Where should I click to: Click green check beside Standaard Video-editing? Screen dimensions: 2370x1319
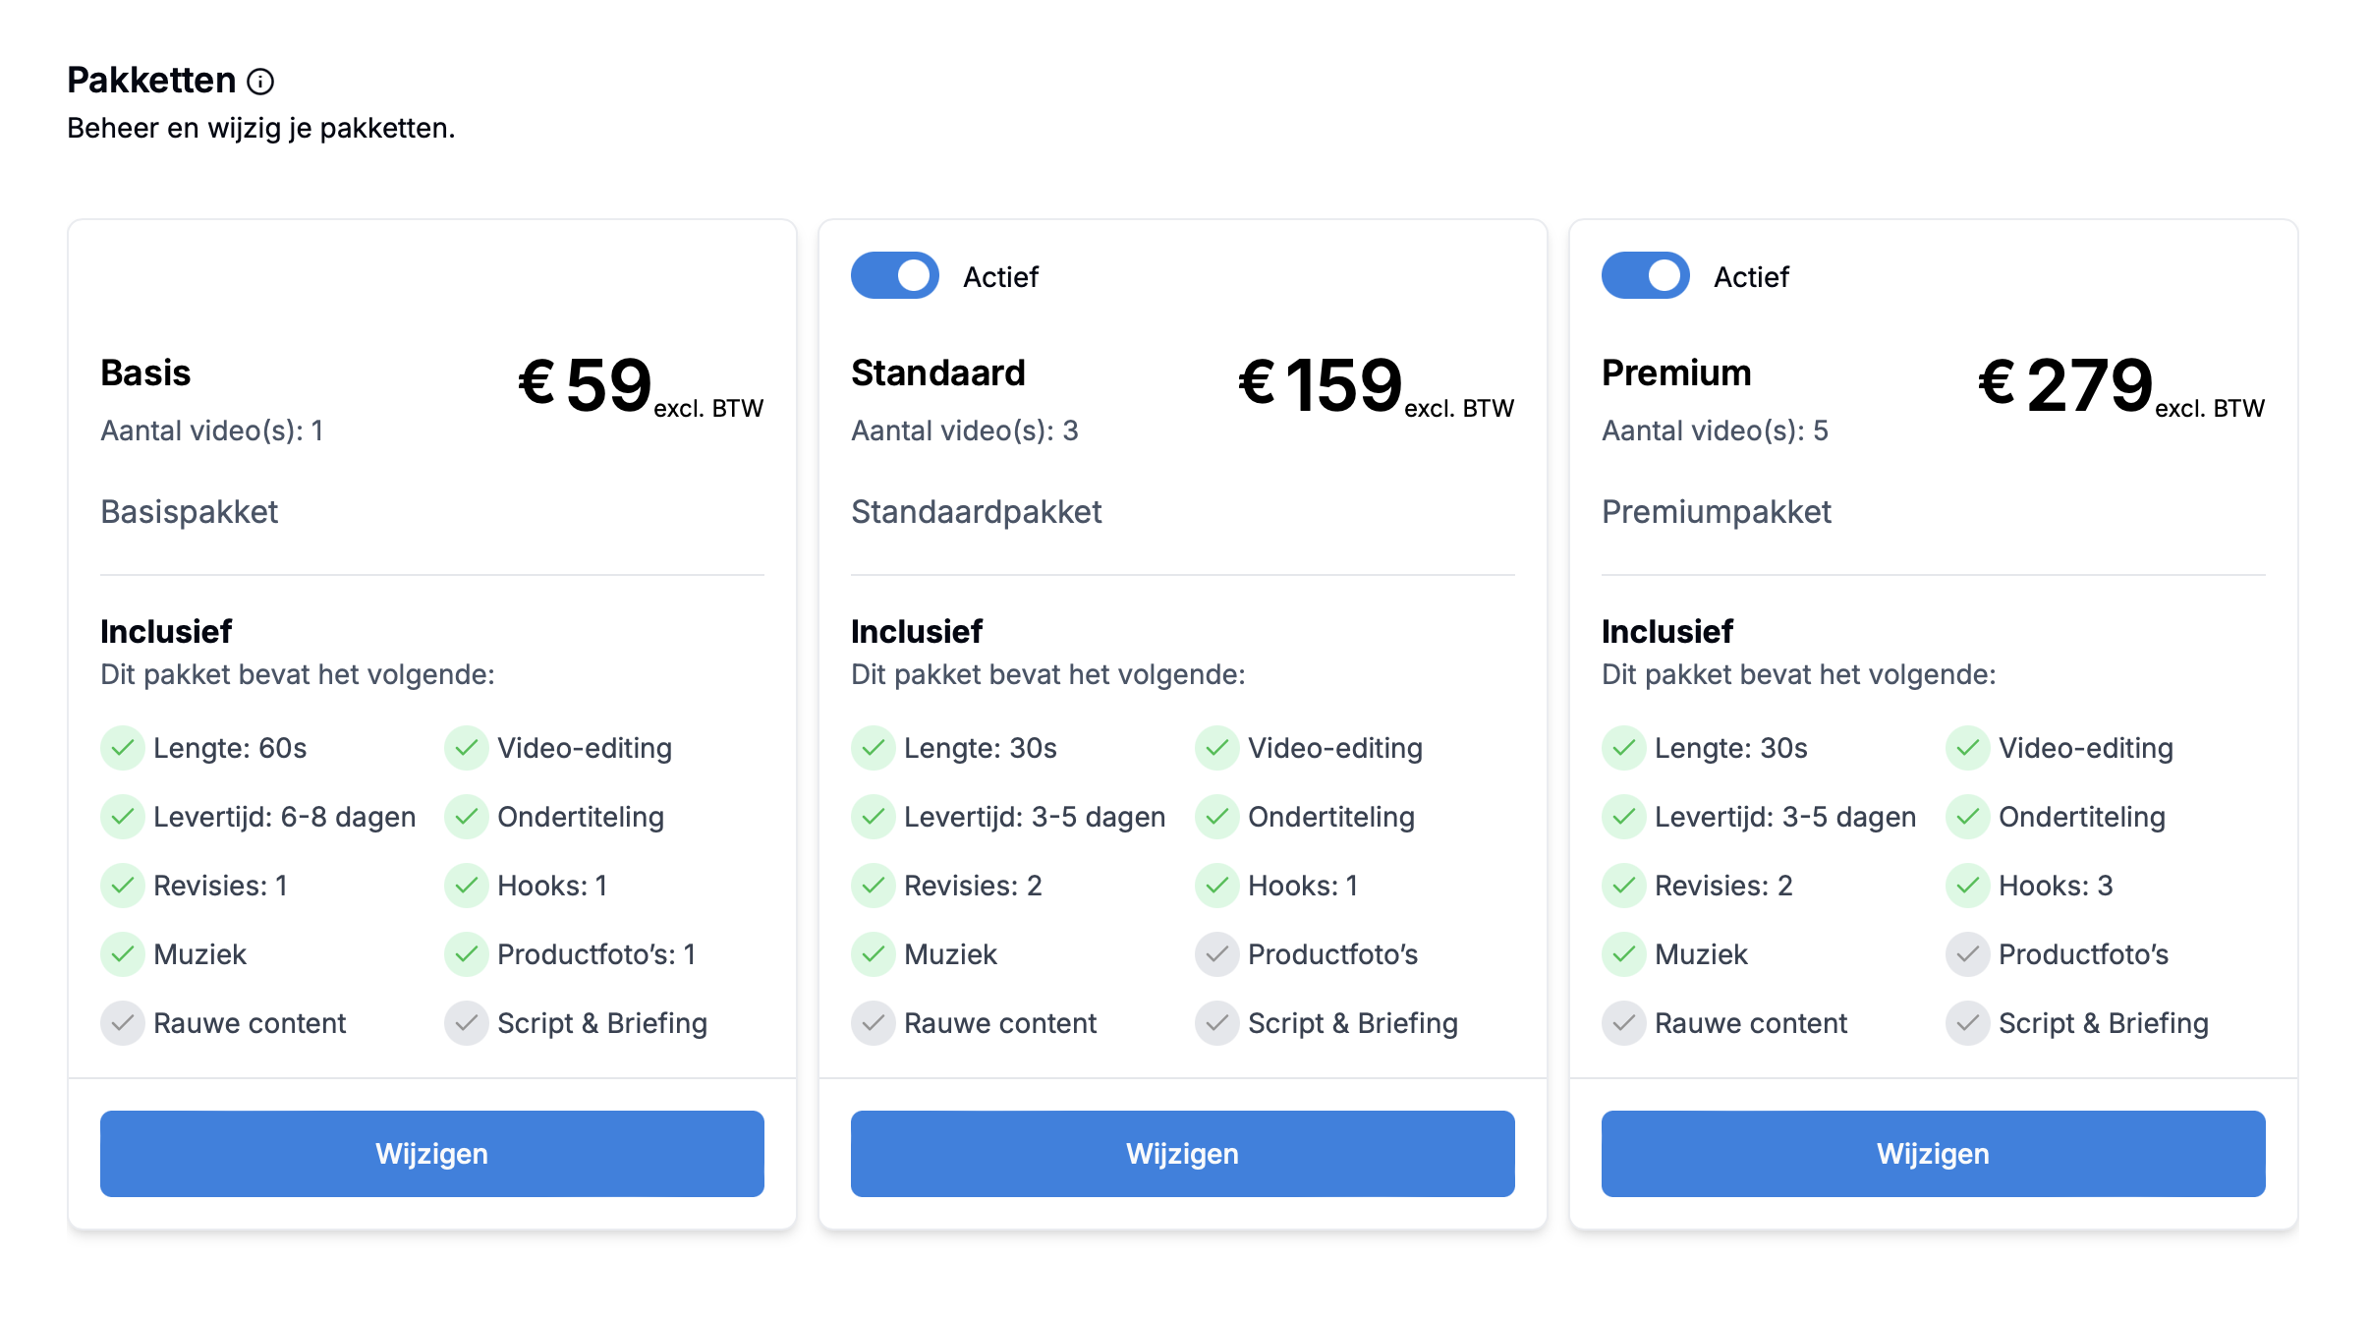tap(1217, 748)
